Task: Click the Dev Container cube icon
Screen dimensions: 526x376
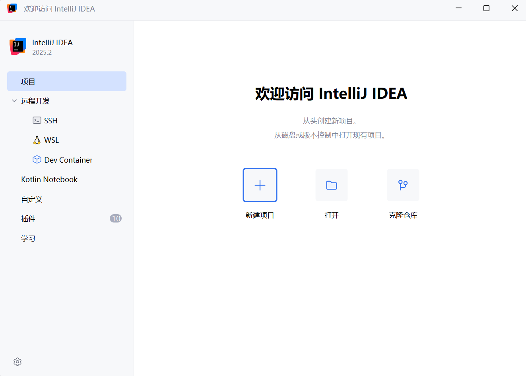Action: (37, 159)
